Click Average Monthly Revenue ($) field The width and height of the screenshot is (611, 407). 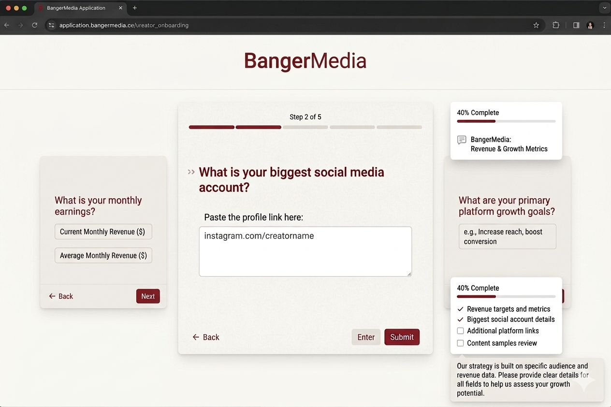pyautogui.click(x=103, y=255)
